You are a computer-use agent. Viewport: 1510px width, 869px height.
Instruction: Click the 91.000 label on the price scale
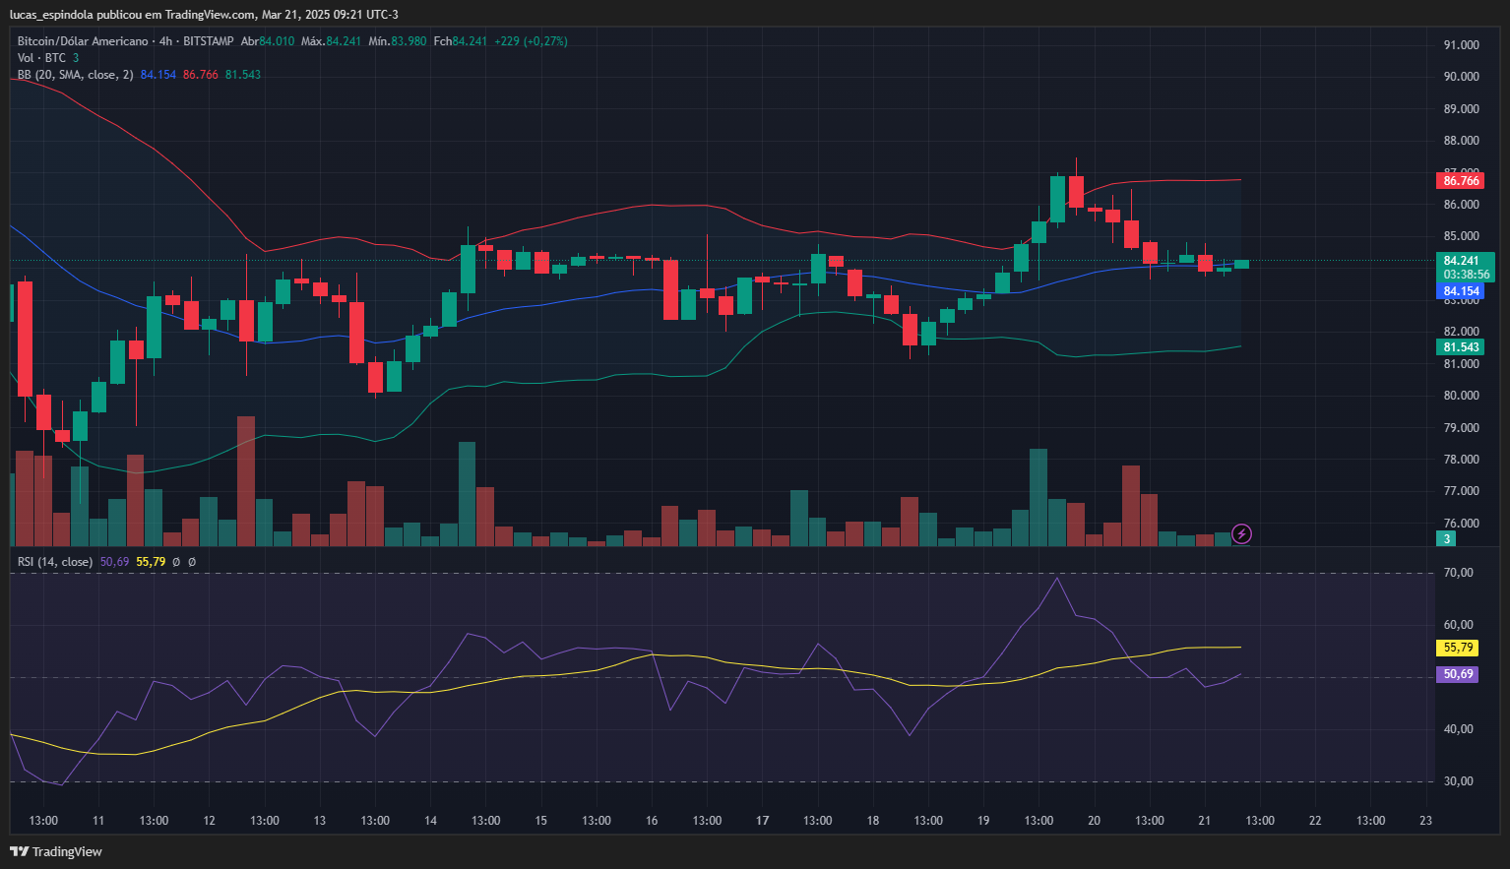click(x=1461, y=45)
